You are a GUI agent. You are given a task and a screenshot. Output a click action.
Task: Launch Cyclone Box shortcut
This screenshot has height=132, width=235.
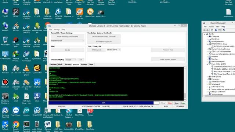pos(37,69)
